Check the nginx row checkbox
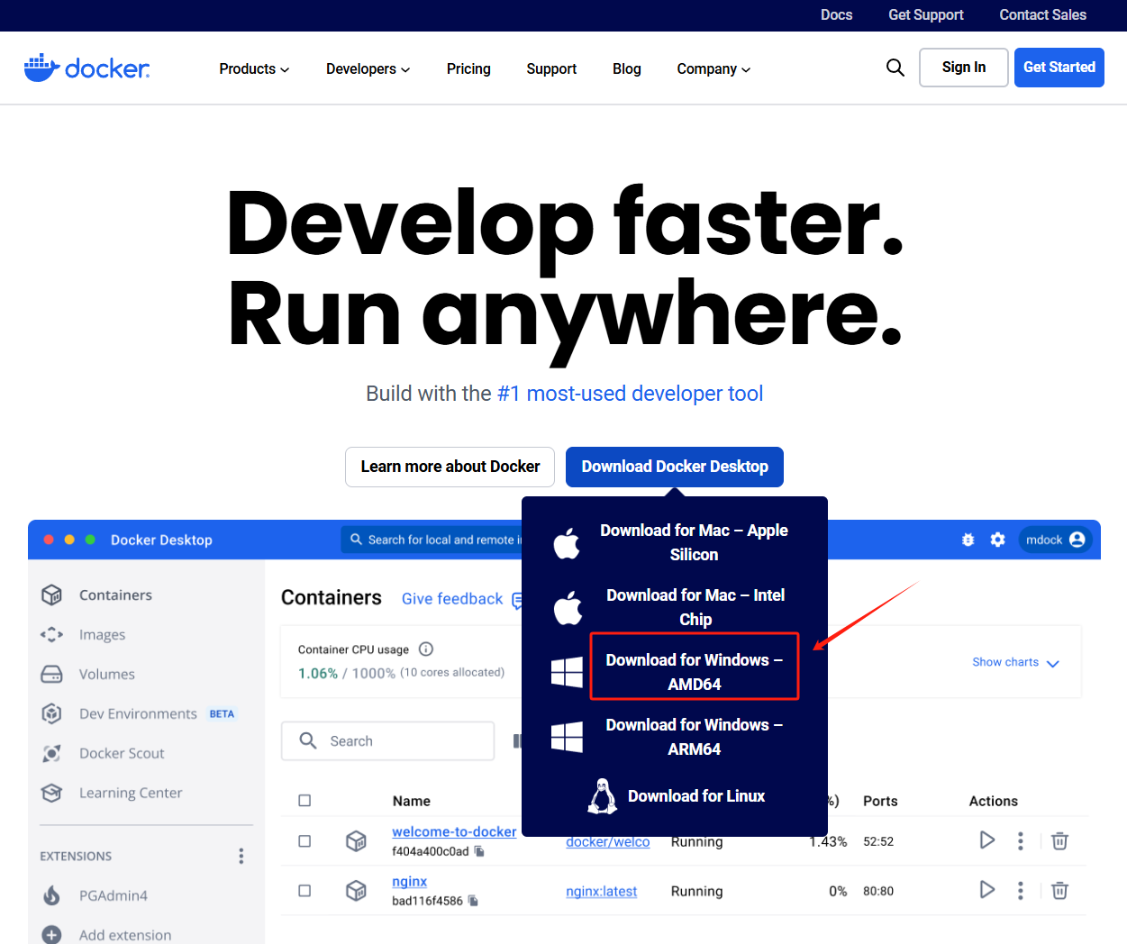 tap(304, 891)
